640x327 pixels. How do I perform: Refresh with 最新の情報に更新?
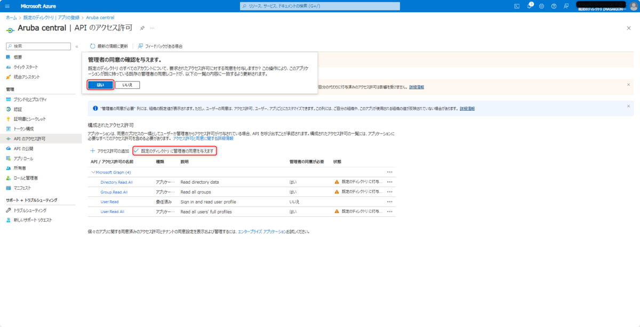tap(109, 46)
